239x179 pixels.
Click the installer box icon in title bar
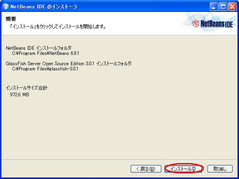pos(6,6)
